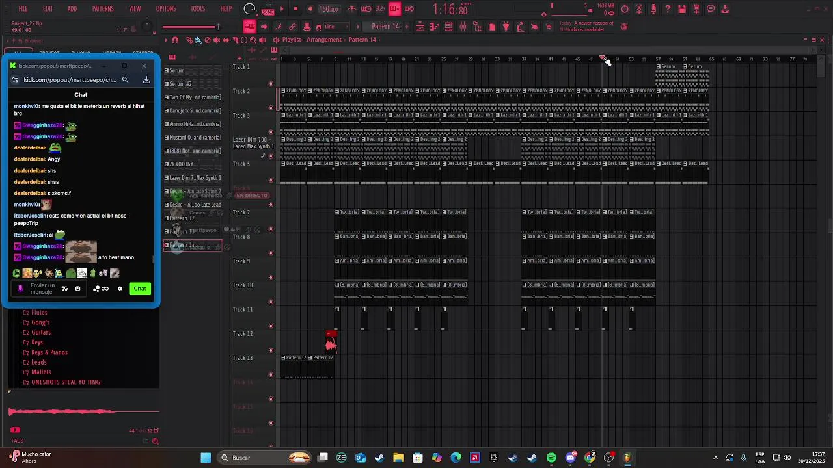Toggle mute dot on Track 11
Screen dimensions: 833x468
point(271,326)
